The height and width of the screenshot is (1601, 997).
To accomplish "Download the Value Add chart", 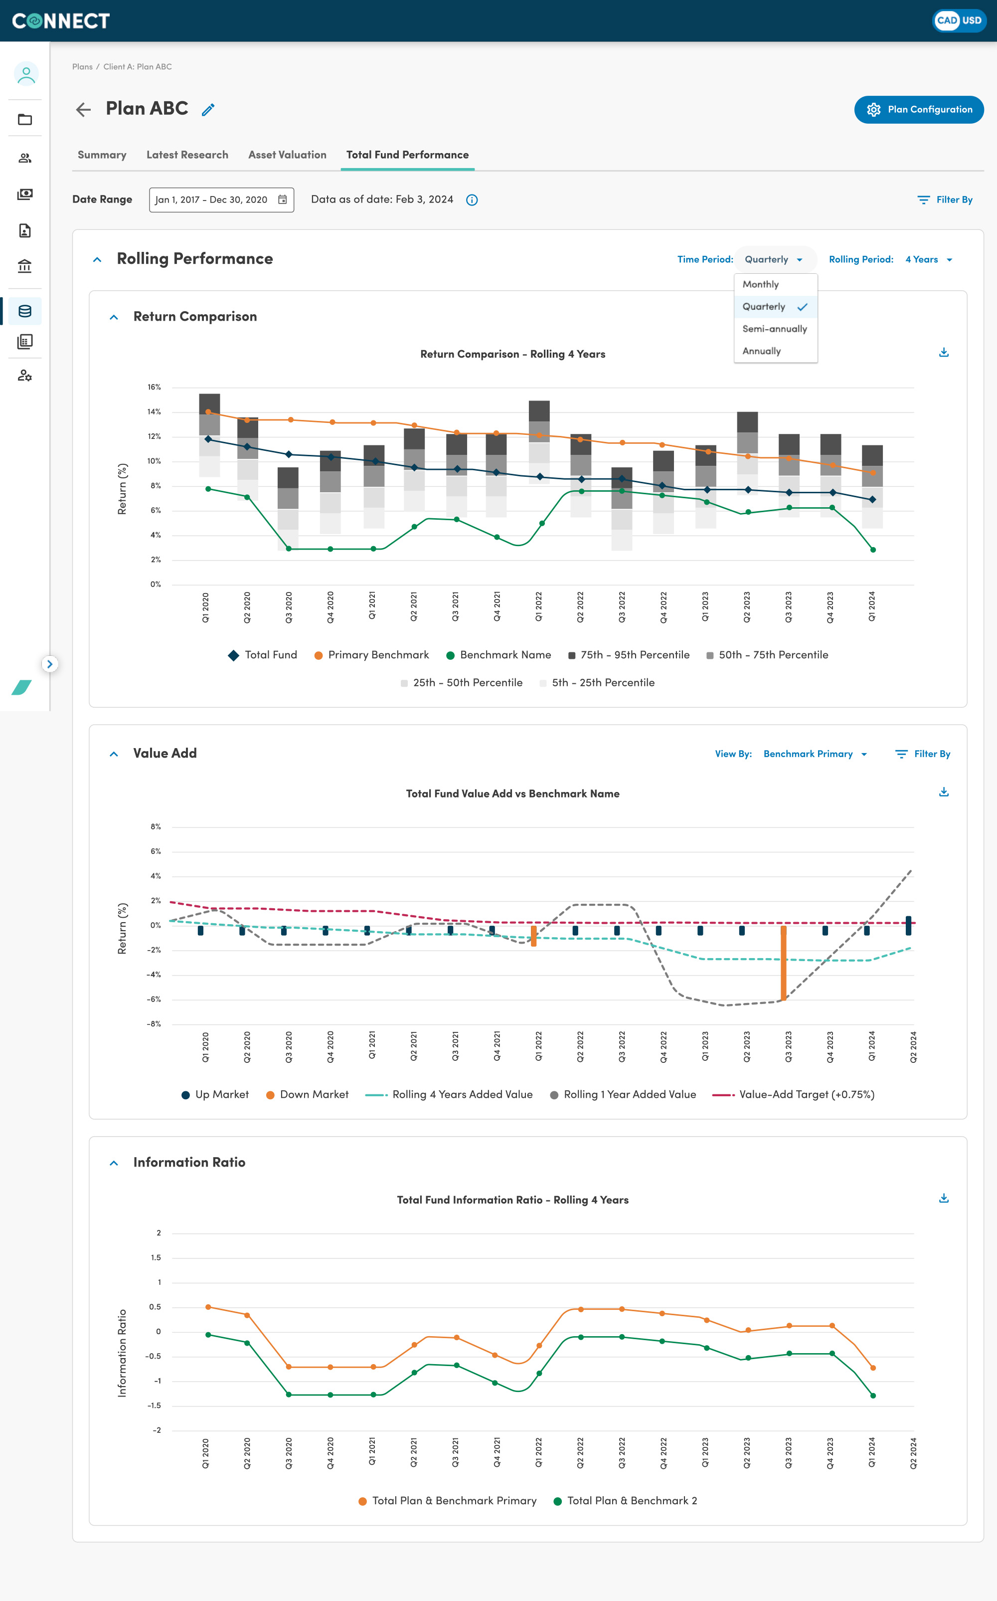I will [x=944, y=792].
